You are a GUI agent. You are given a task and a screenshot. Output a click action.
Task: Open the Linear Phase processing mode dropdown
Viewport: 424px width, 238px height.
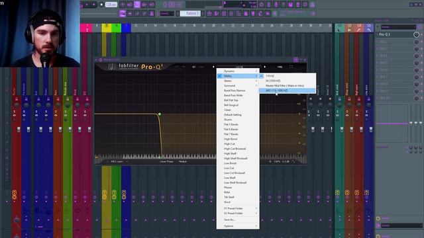click(166, 161)
